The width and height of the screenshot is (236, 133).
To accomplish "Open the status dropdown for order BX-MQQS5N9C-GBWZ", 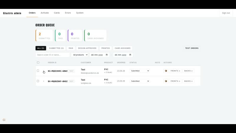I will pos(140,71).
